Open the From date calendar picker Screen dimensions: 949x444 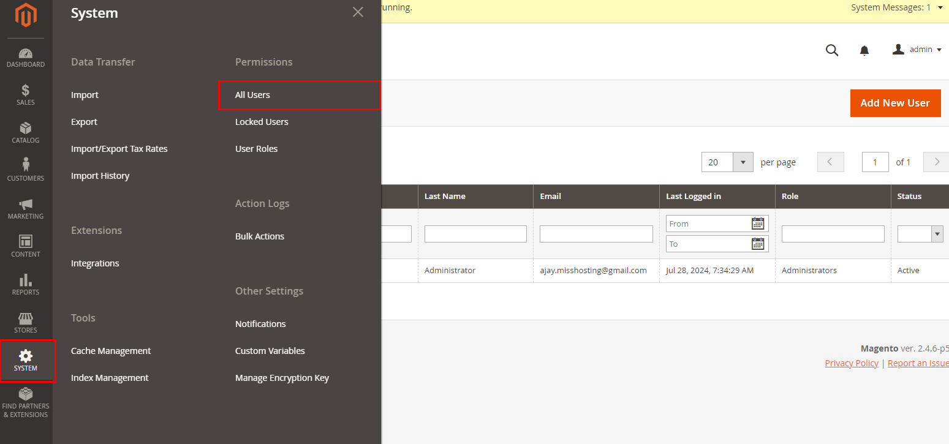tap(759, 224)
